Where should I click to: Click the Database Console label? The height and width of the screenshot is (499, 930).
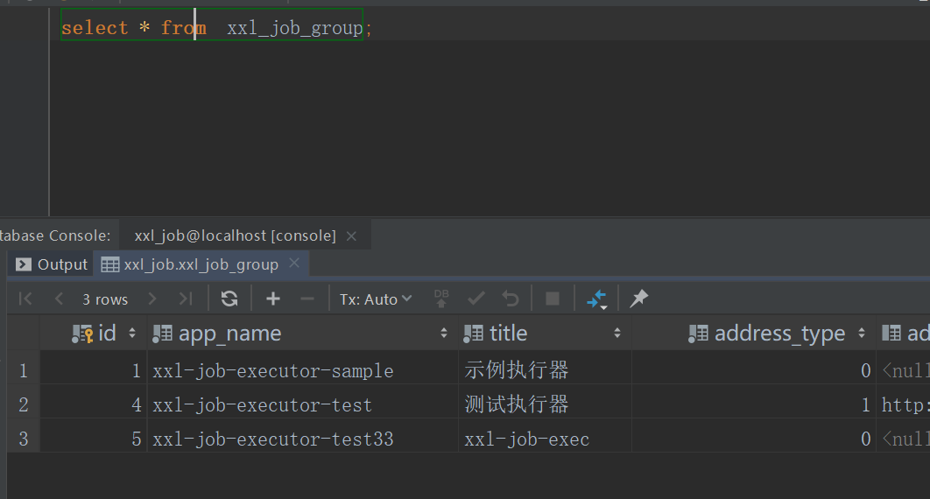pos(55,235)
